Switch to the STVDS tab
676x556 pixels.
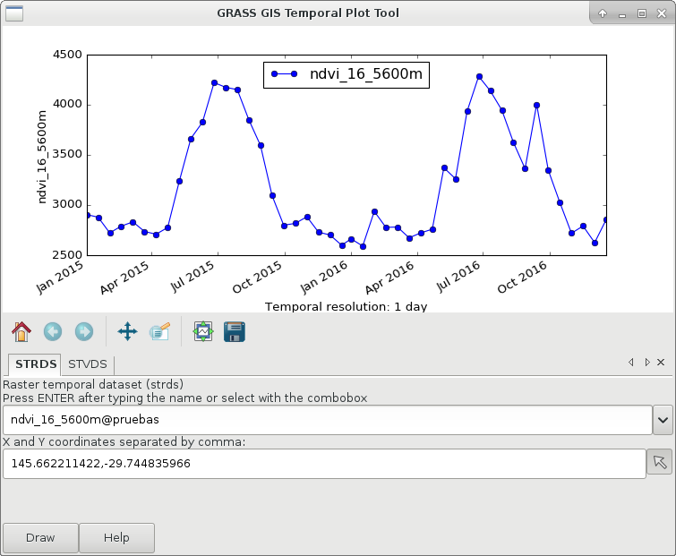coord(88,364)
